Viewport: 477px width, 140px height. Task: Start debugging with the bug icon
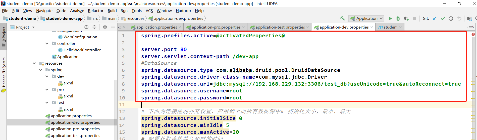(x=398, y=18)
